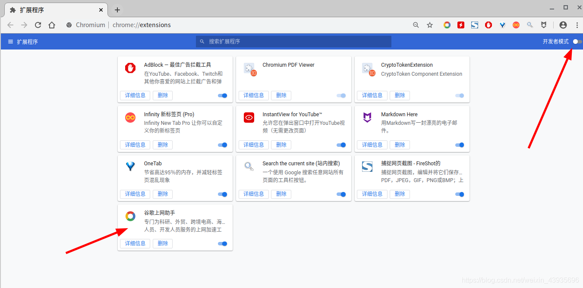
Task: Go forward with the browser forward arrow
Action: pos(24,25)
